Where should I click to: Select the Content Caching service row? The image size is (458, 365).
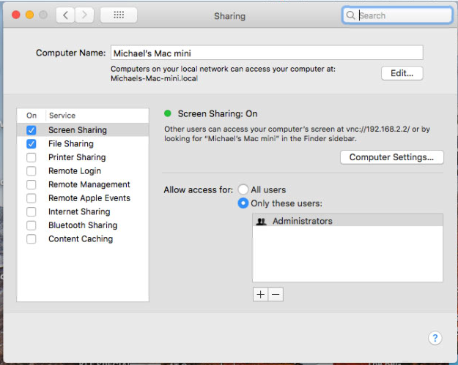(x=83, y=239)
